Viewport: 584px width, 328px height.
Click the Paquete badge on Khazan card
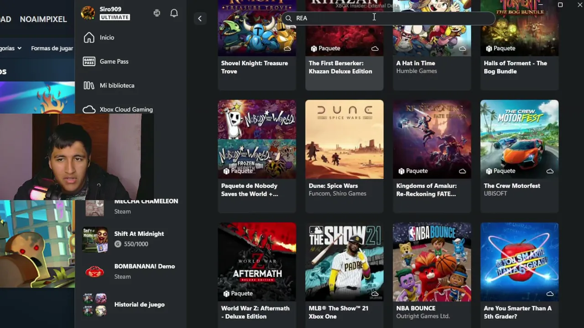click(325, 48)
